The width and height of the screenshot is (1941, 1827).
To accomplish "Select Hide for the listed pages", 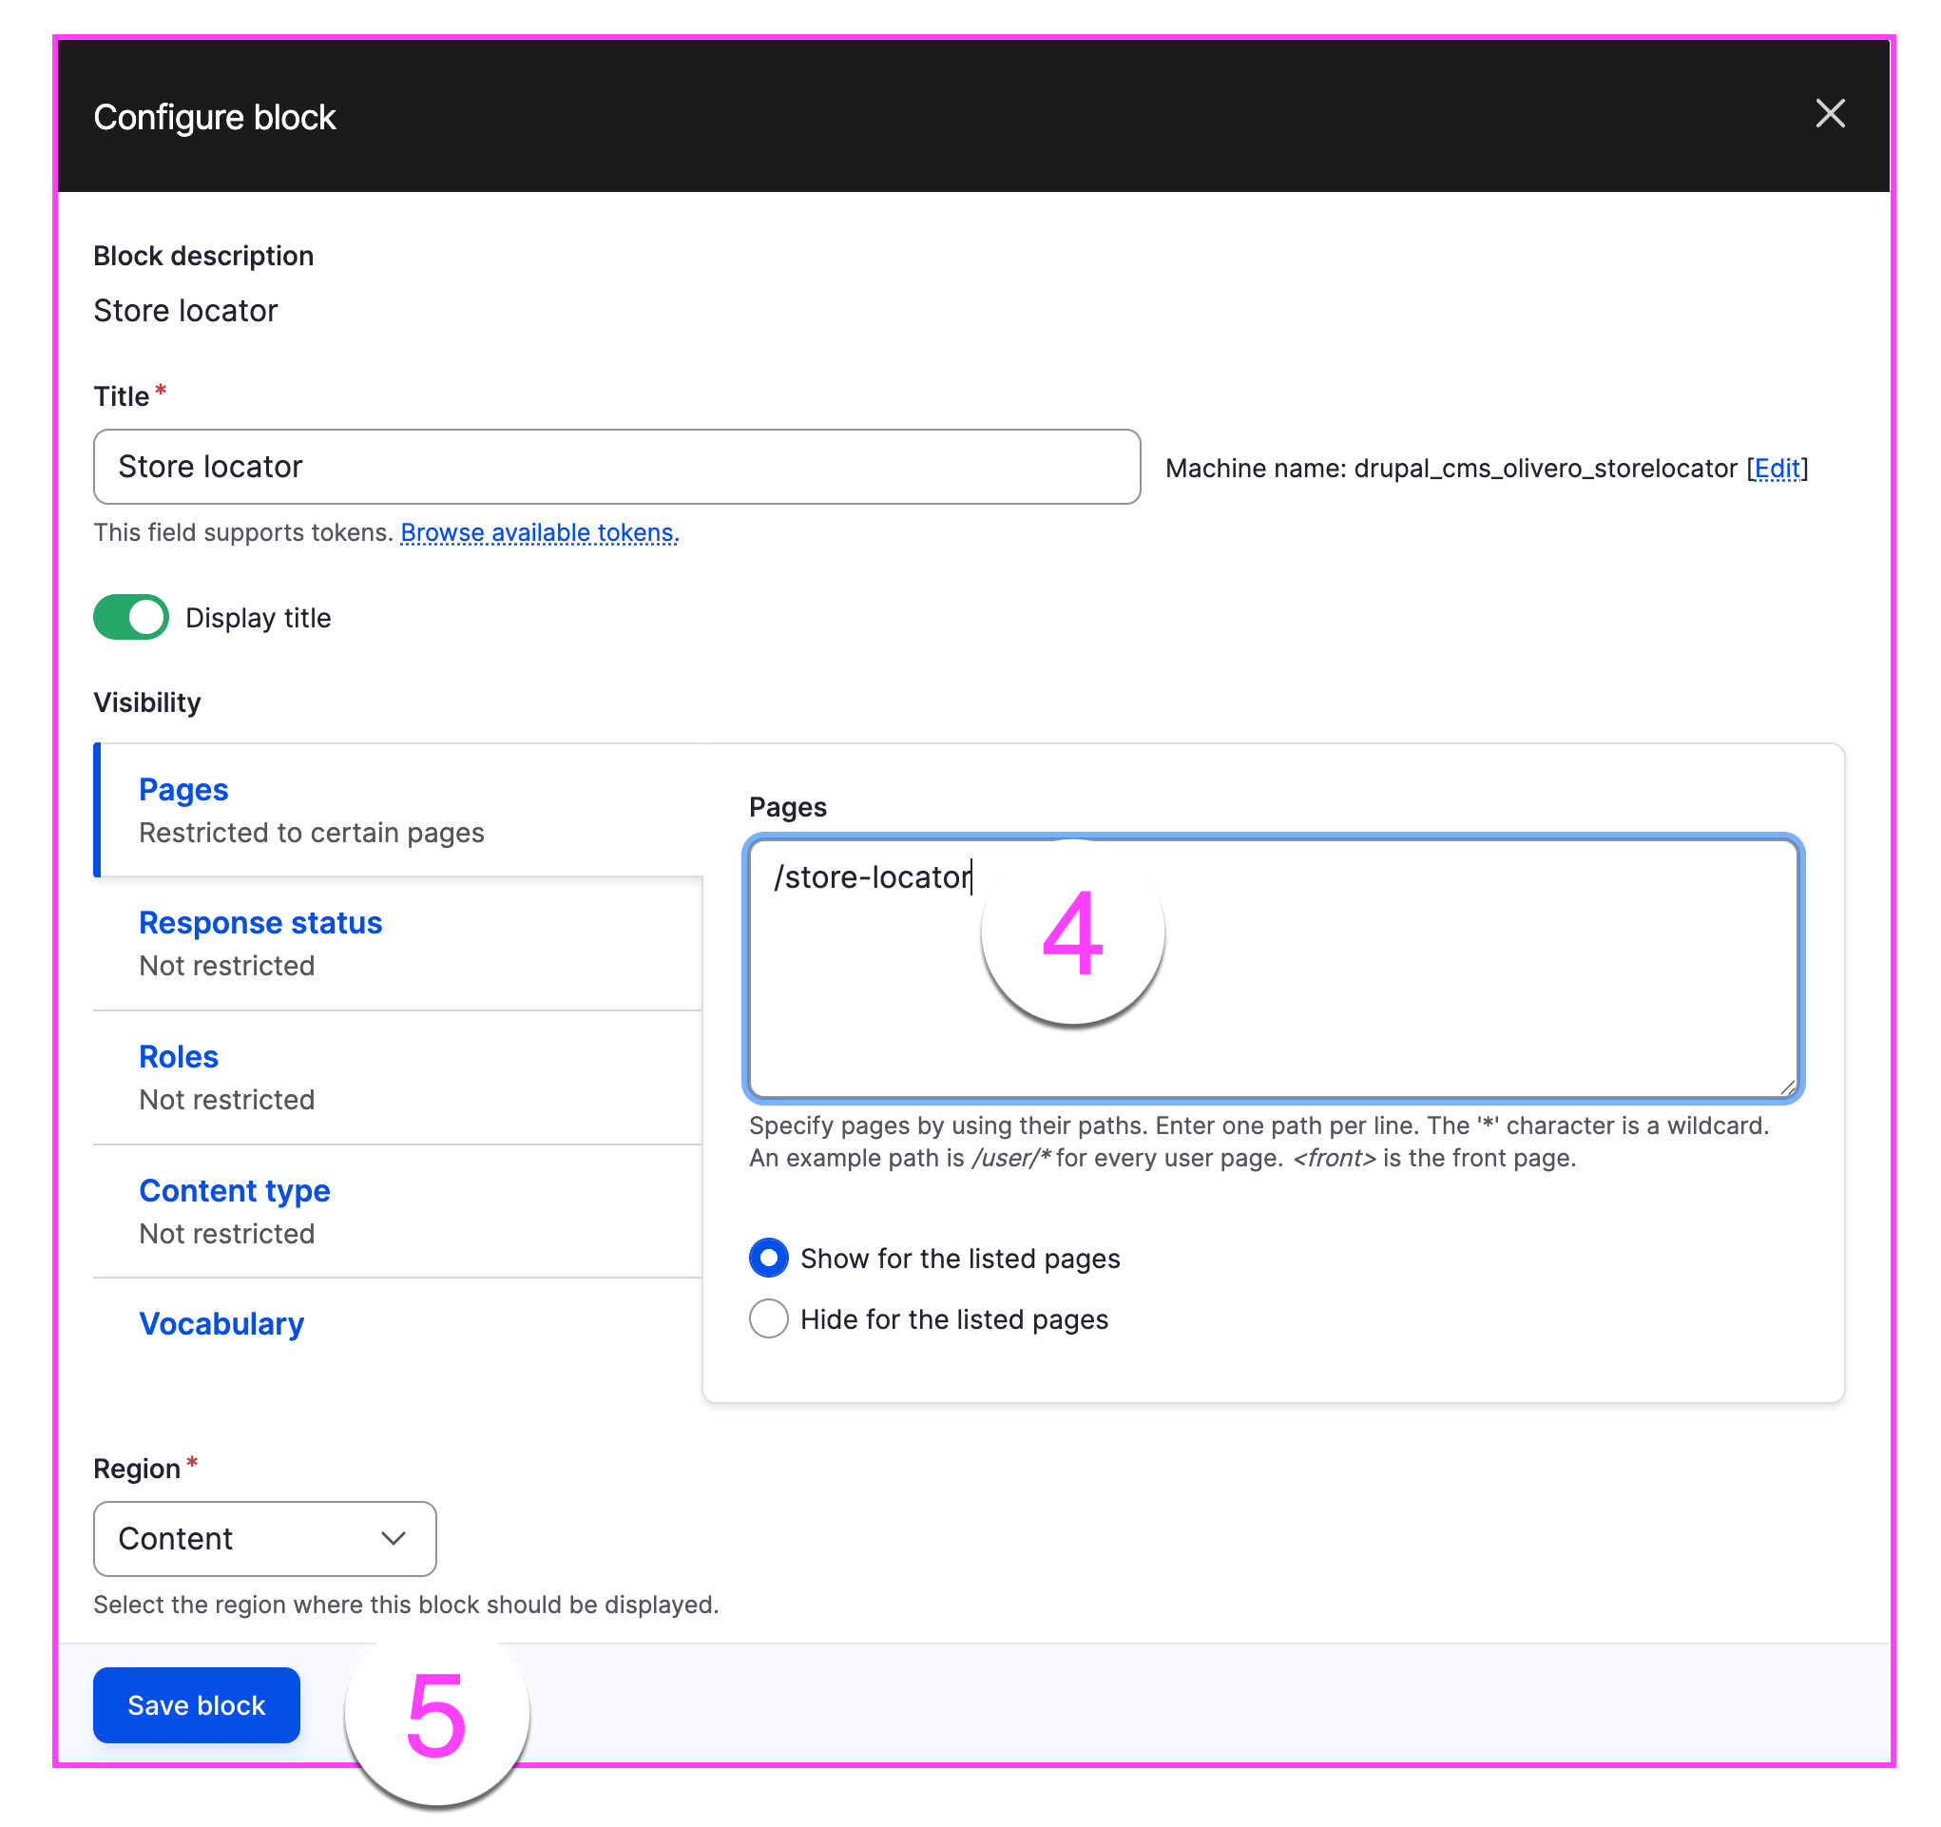I will coord(768,1319).
